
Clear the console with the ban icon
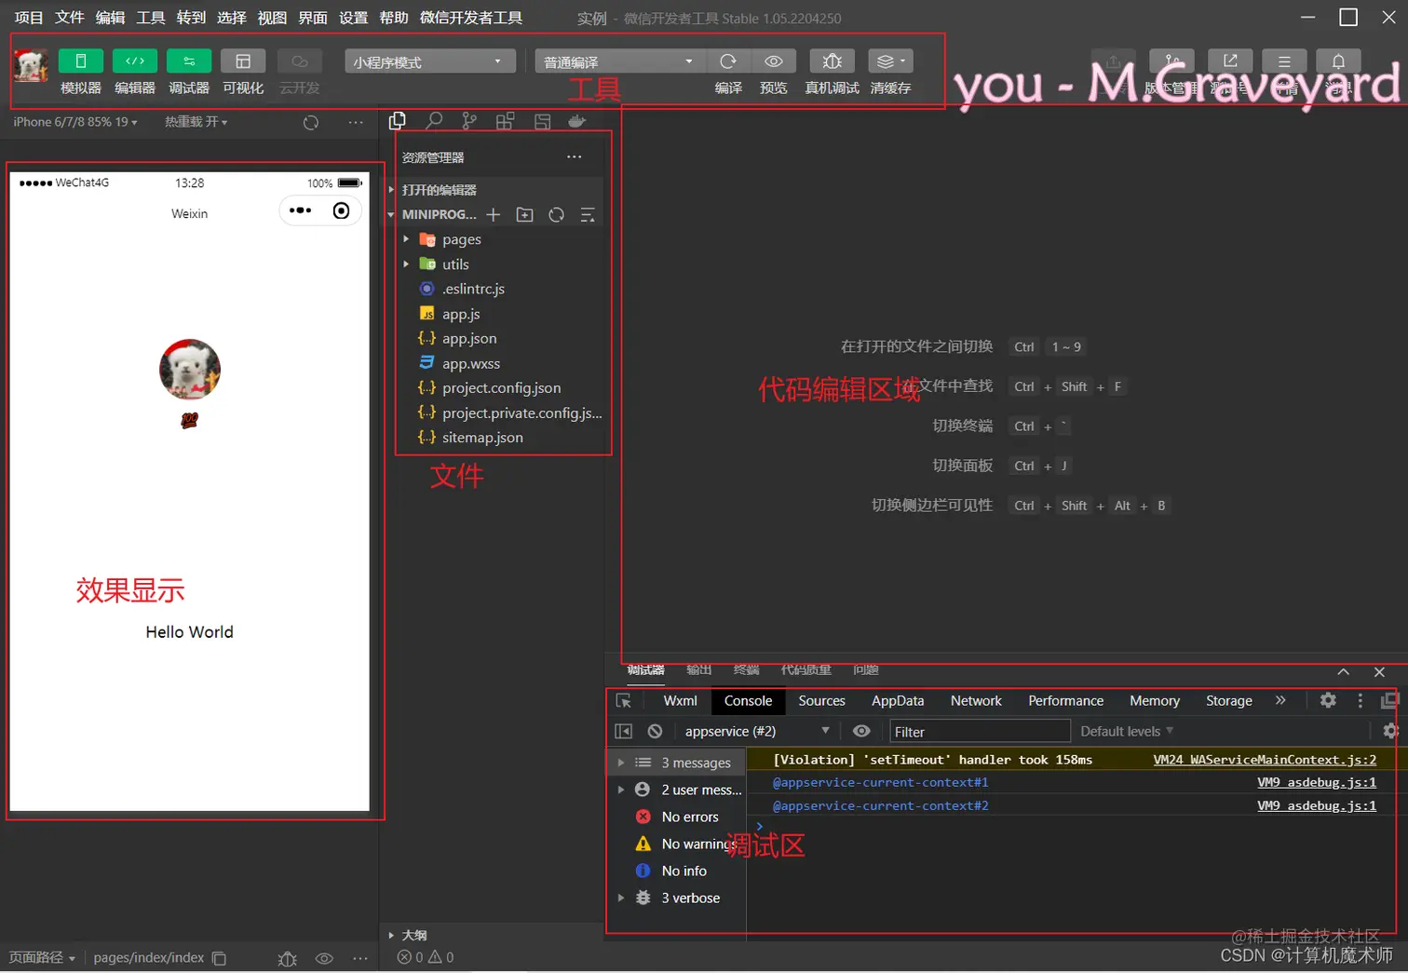[x=656, y=732]
